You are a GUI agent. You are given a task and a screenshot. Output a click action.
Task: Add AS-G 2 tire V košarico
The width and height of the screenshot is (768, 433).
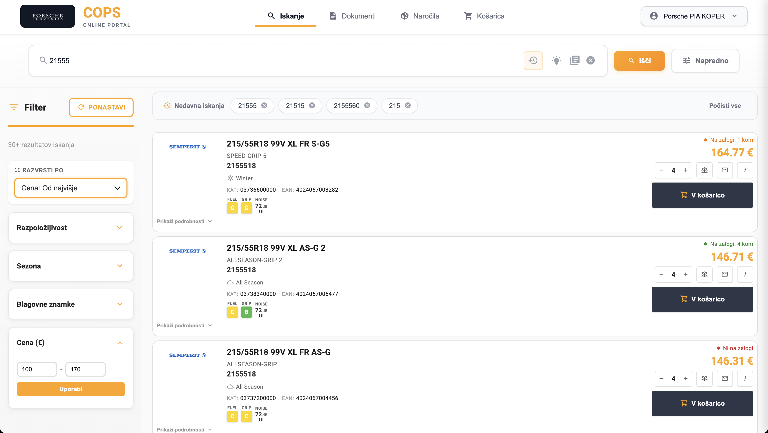[702, 299]
